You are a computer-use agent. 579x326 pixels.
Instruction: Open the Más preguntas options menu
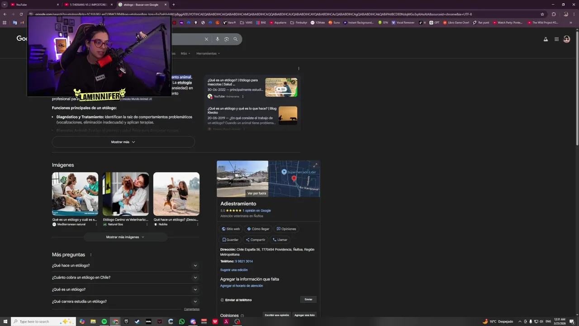[x=90, y=255]
